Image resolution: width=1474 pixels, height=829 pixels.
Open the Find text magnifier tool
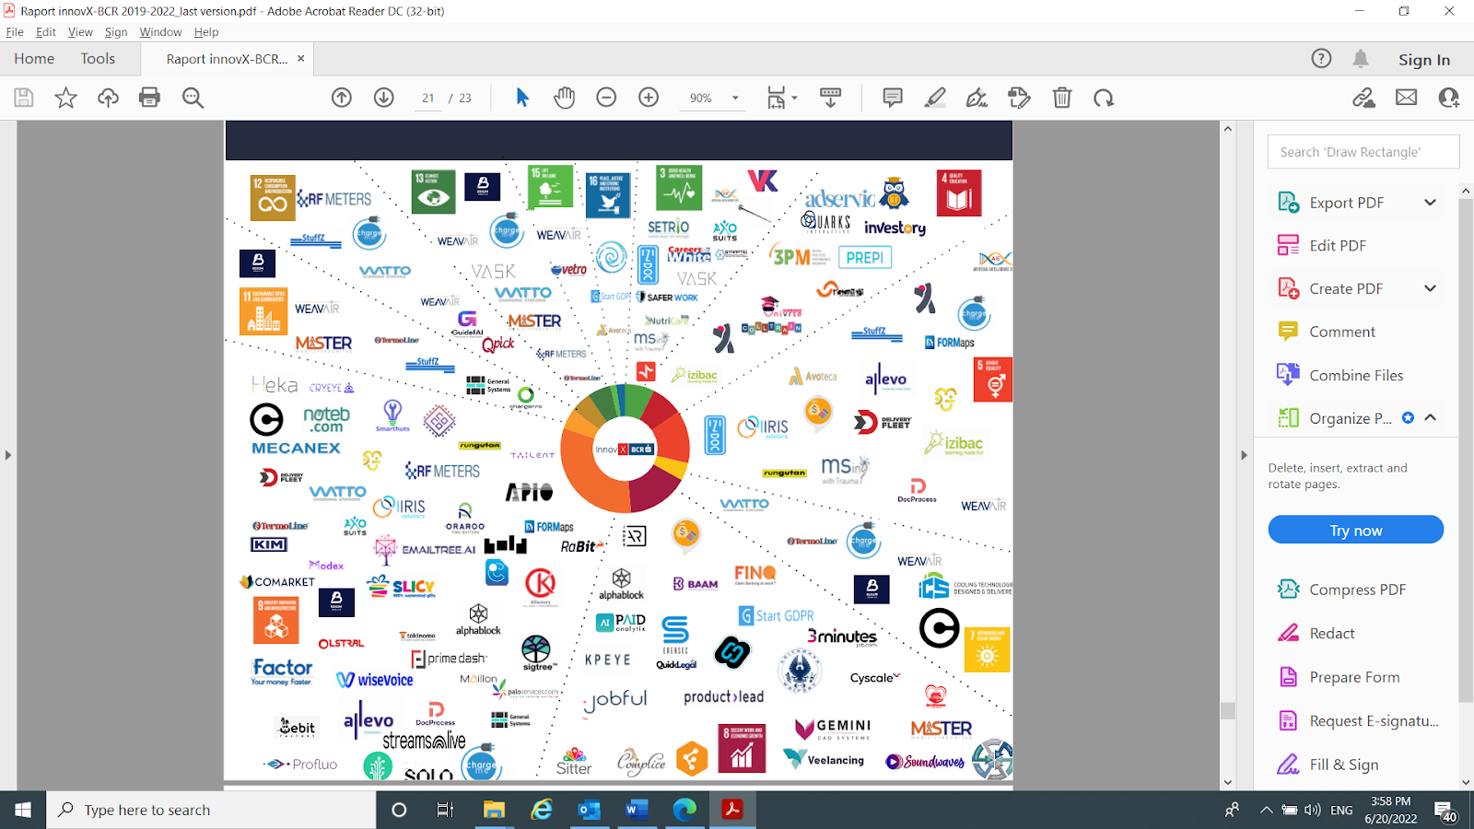coord(193,98)
